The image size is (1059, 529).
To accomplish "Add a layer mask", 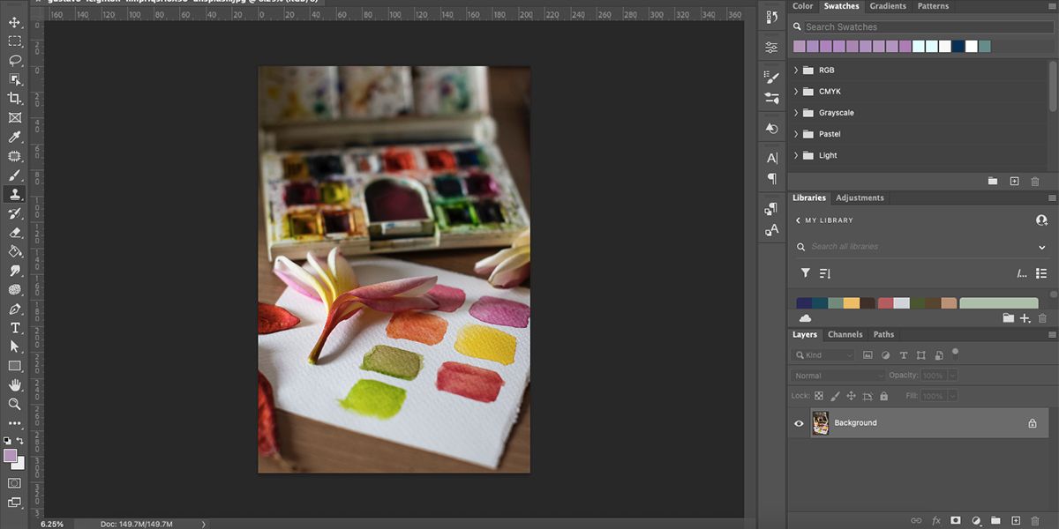I will 956,521.
